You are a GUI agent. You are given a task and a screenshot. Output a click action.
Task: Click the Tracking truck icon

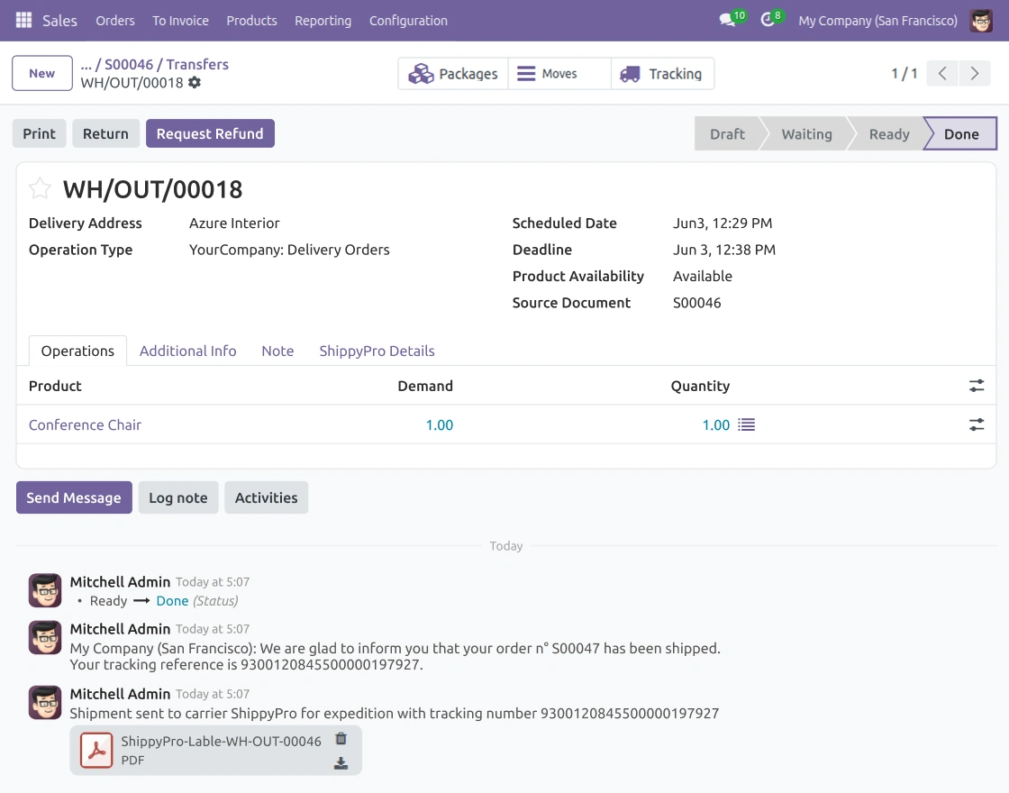pyautogui.click(x=630, y=74)
